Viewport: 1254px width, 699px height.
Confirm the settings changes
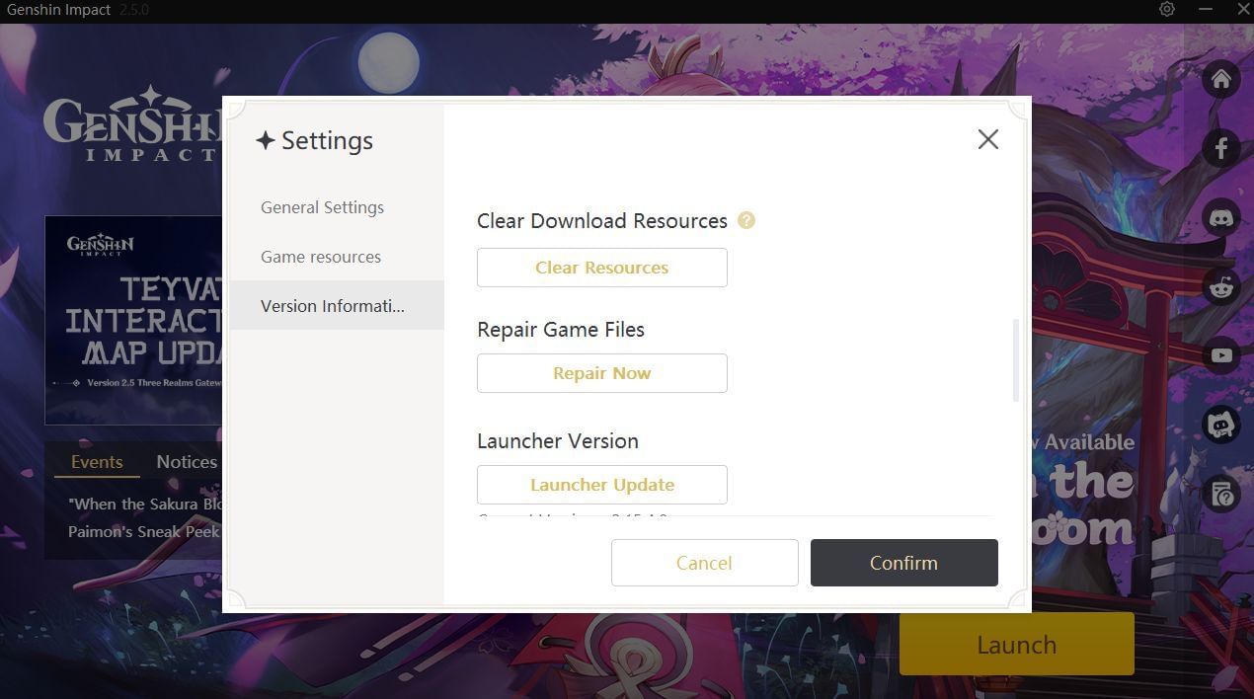coord(903,563)
